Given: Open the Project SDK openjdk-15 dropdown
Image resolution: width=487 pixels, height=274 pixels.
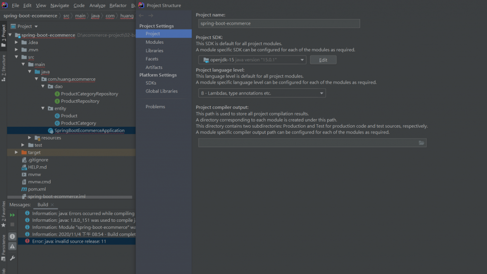Looking at the screenshot, I should coord(252,60).
